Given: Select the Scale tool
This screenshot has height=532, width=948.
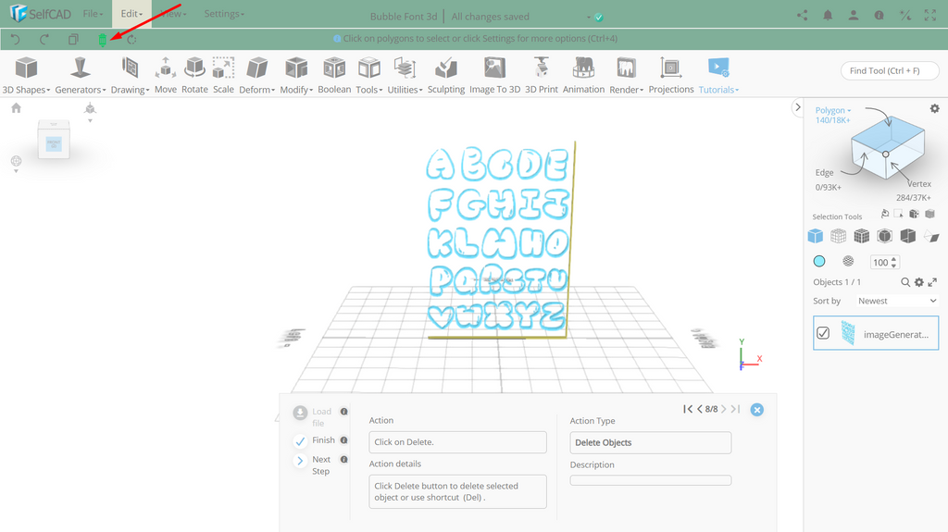Looking at the screenshot, I should [x=223, y=76].
